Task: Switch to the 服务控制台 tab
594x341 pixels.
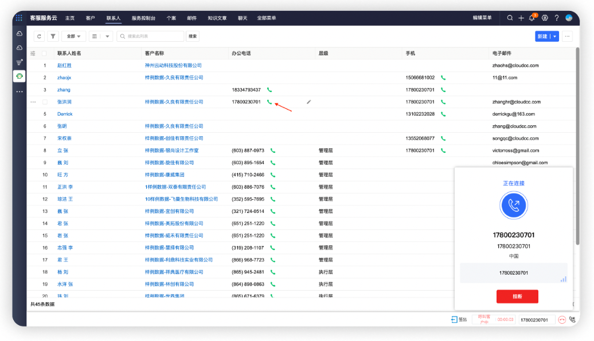Action: [x=143, y=18]
